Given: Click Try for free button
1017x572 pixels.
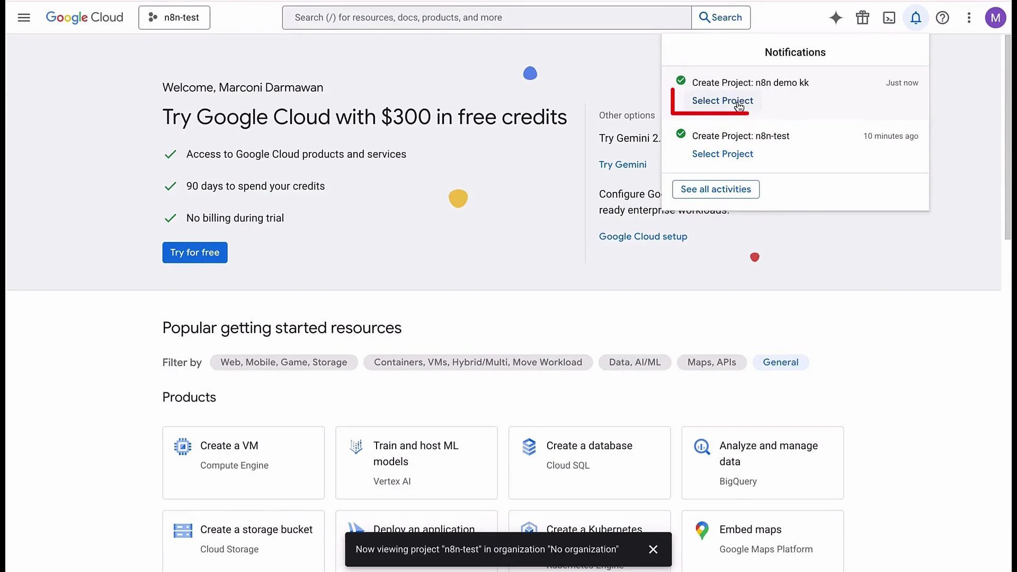Looking at the screenshot, I should click(x=195, y=253).
